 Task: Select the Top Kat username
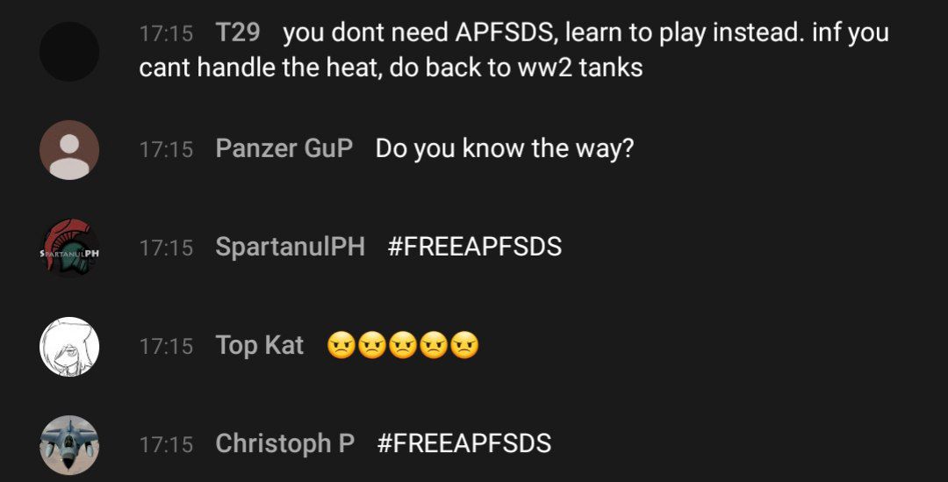pyautogui.click(x=260, y=346)
